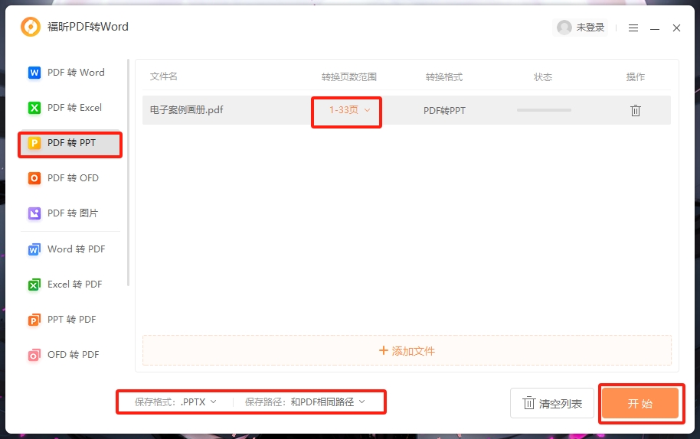
Task: Click the Excel to PDF icon
Action: pyautogui.click(x=34, y=285)
